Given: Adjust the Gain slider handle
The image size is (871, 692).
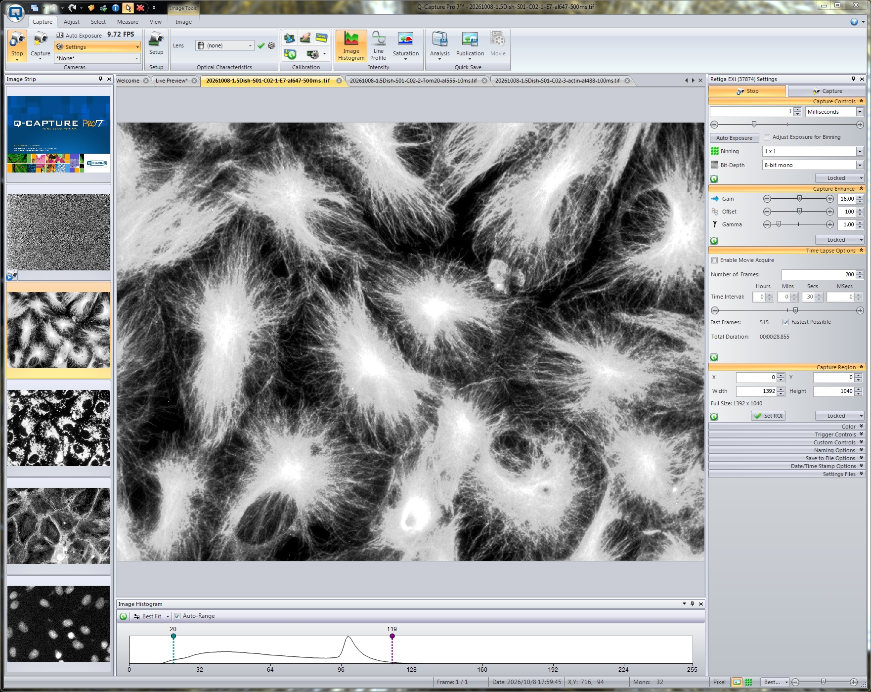Looking at the screenshot, I should point(799,199).
